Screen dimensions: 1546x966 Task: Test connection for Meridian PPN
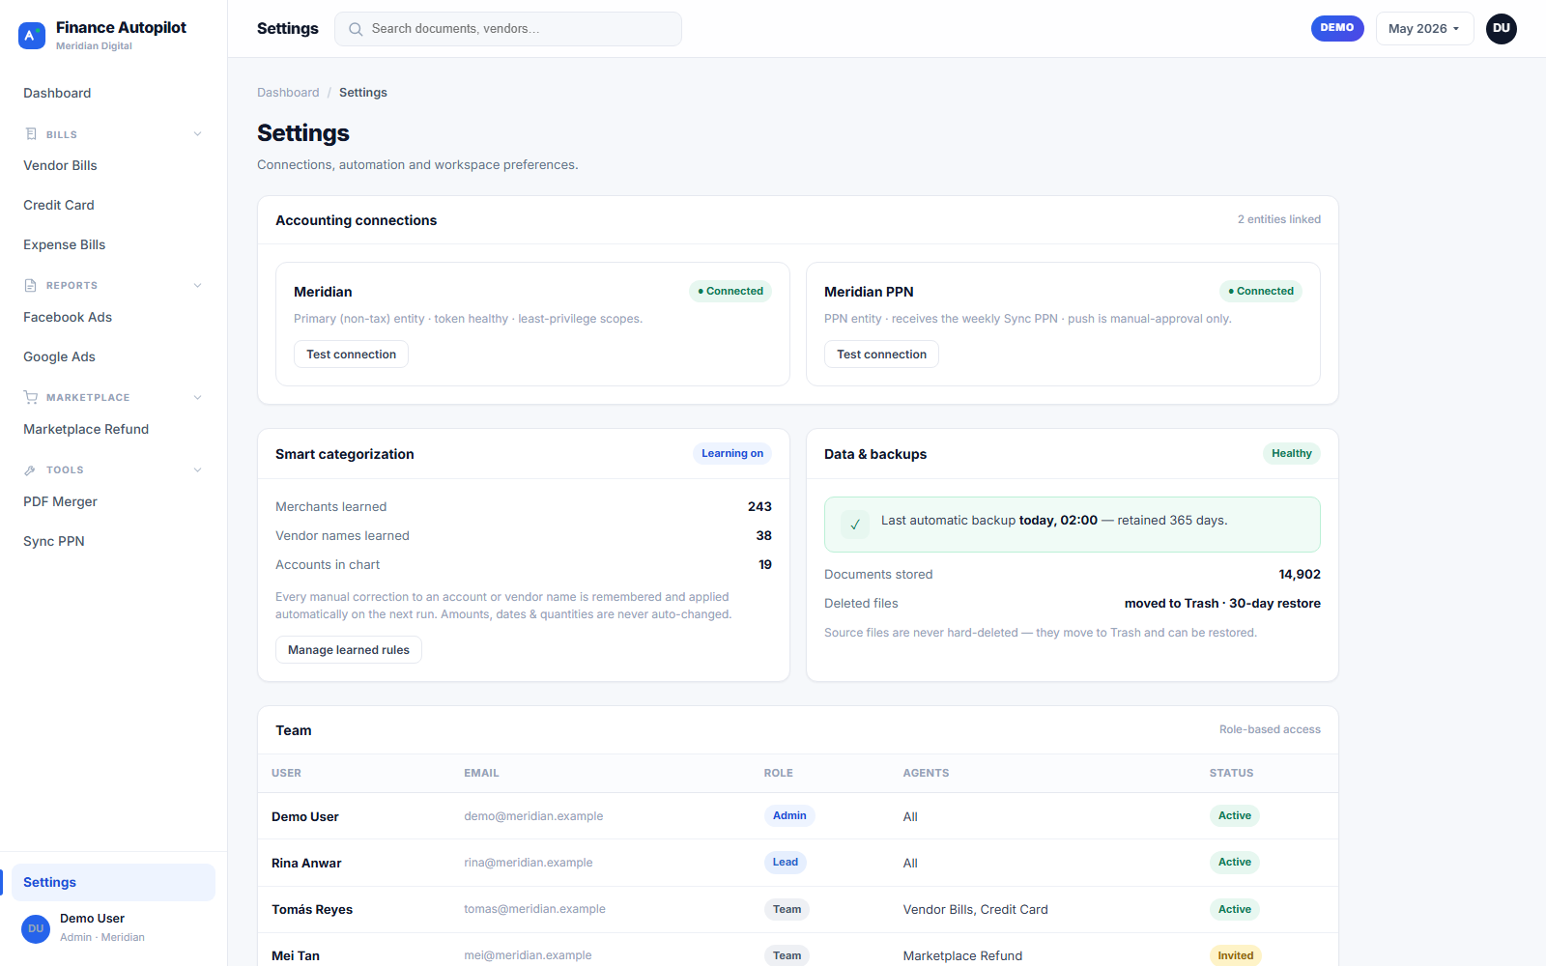coord(881,355)
